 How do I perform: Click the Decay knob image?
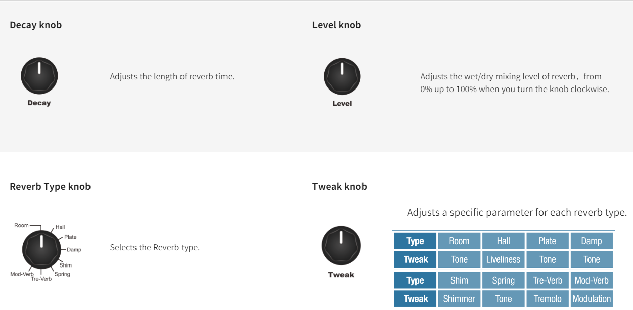point(39,76)
